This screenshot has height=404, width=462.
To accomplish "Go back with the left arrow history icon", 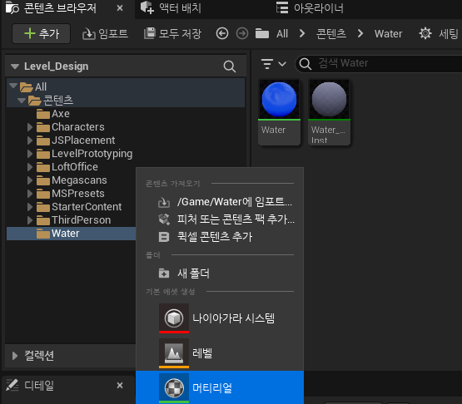I will [222, 33].
